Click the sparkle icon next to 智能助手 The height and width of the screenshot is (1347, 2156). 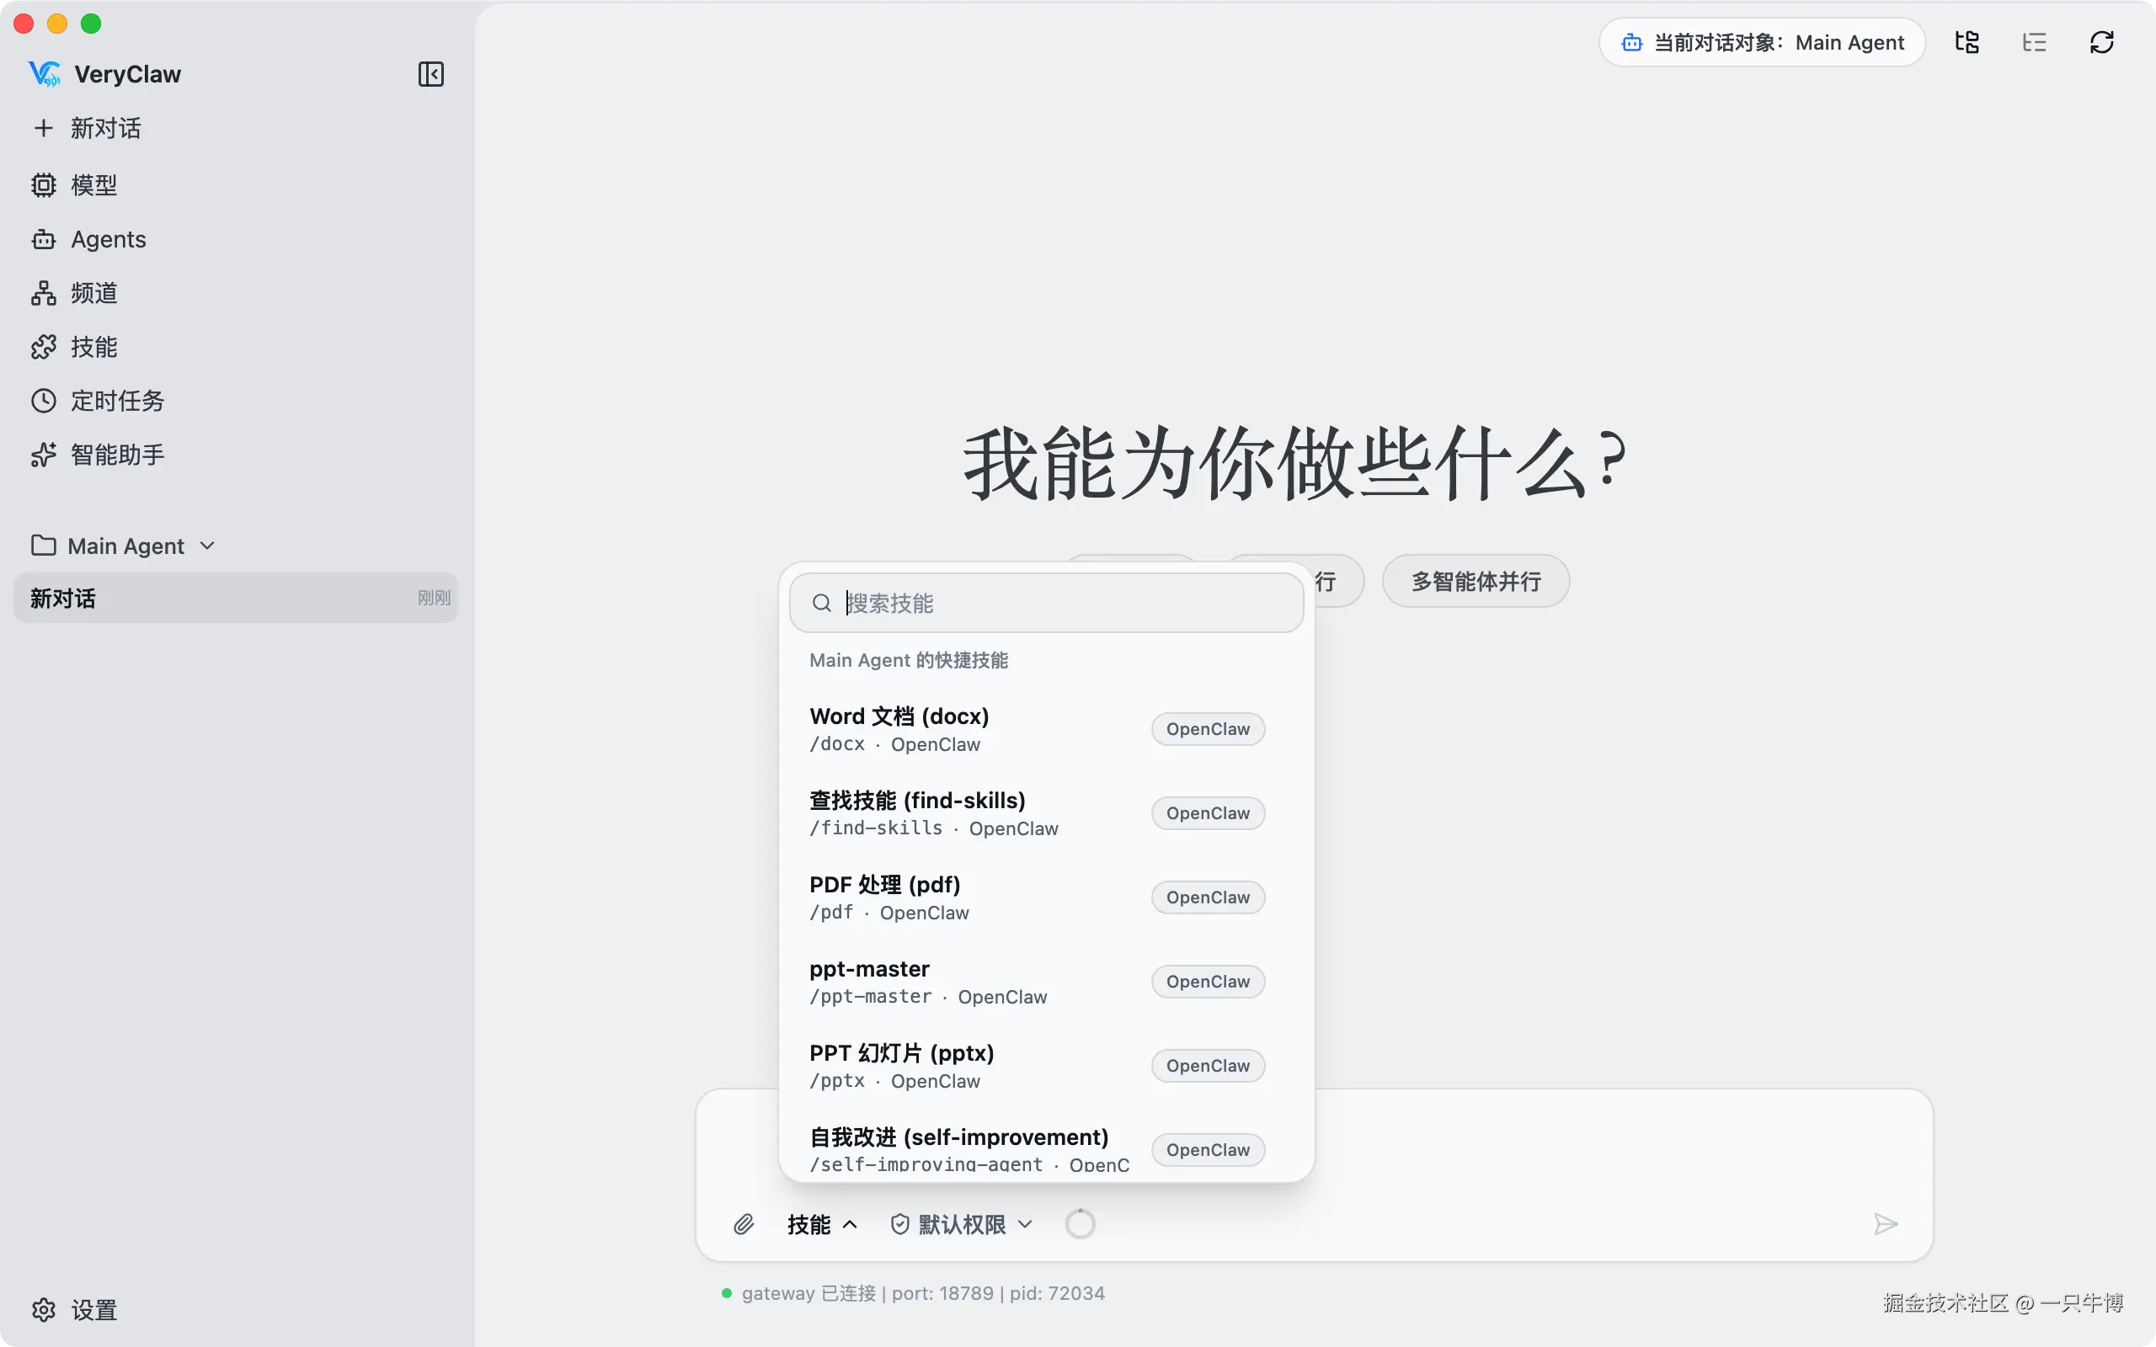pos(44,455)
